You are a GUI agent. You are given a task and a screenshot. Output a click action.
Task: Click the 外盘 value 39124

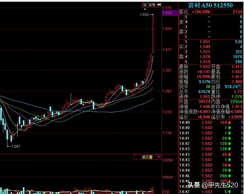(204, 102)
